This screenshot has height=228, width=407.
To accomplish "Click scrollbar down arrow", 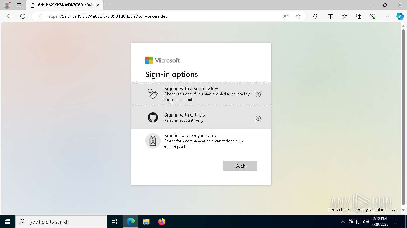I will click(404, 210).
